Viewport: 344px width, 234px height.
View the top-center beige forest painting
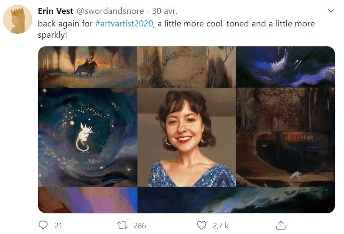pyautogui.click(x=186, y=67)
